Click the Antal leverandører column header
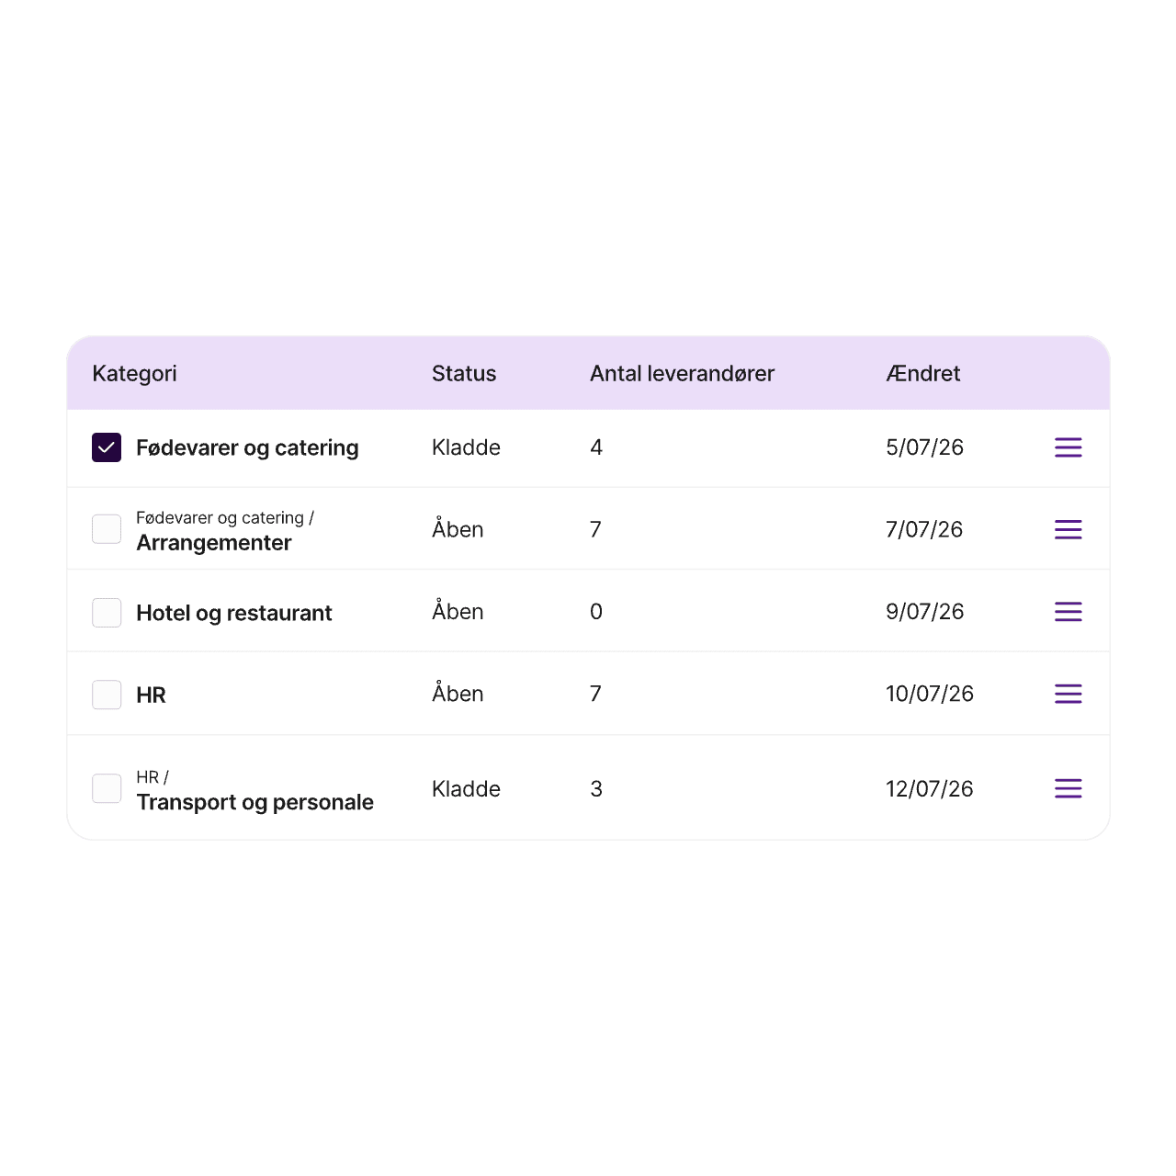Viewport: 1176px width, 1176px height. [x=682, y=374]
